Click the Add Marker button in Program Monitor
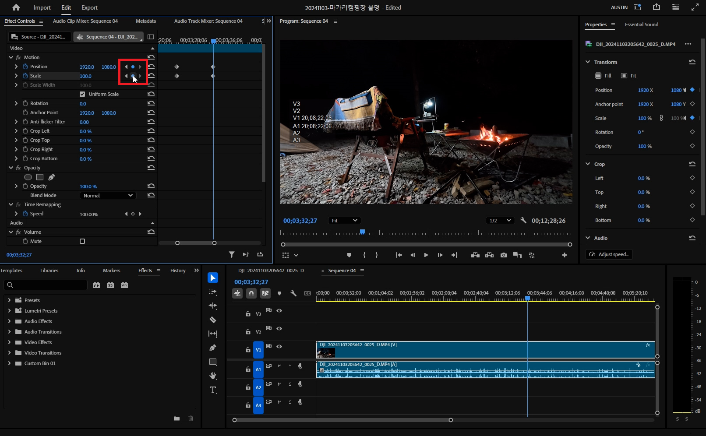Image resolution: width=706 pixels, height=436 pixels. tap(349, 255)
